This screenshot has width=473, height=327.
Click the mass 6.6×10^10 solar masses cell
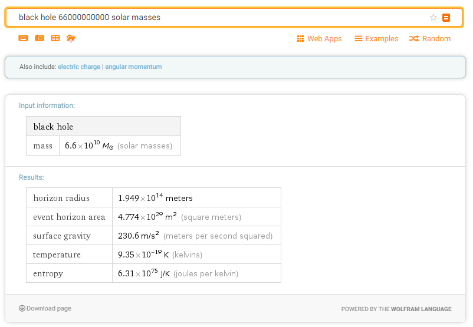(118, 146)
